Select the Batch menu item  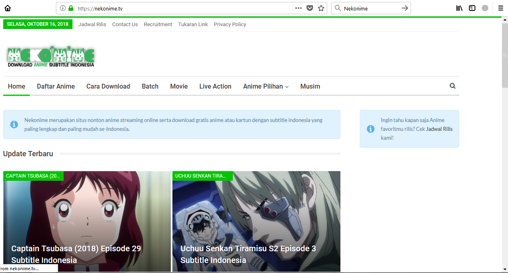pyautogui.click(x=150, y=86)
